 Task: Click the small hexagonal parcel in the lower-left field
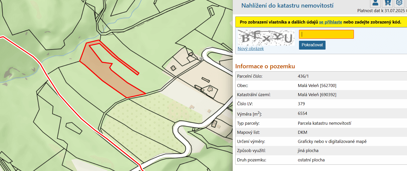74,128
